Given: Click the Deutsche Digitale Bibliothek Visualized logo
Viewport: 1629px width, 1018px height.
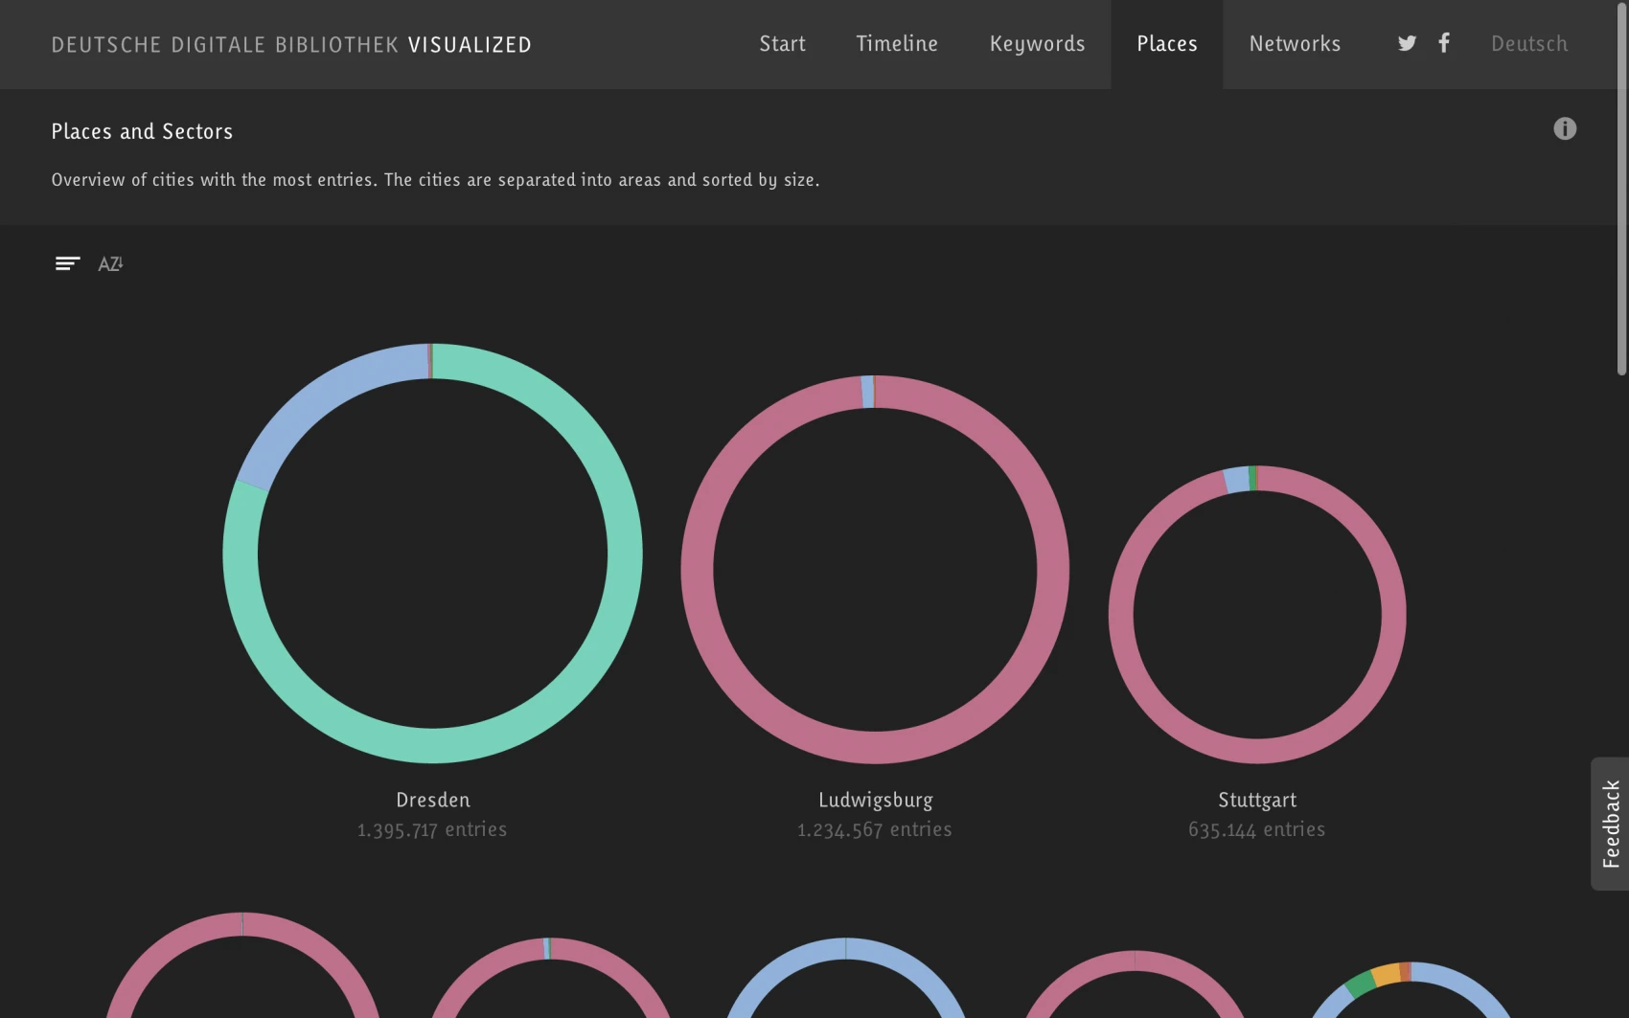Looking at the screenshot, I should tap(291, 45).
